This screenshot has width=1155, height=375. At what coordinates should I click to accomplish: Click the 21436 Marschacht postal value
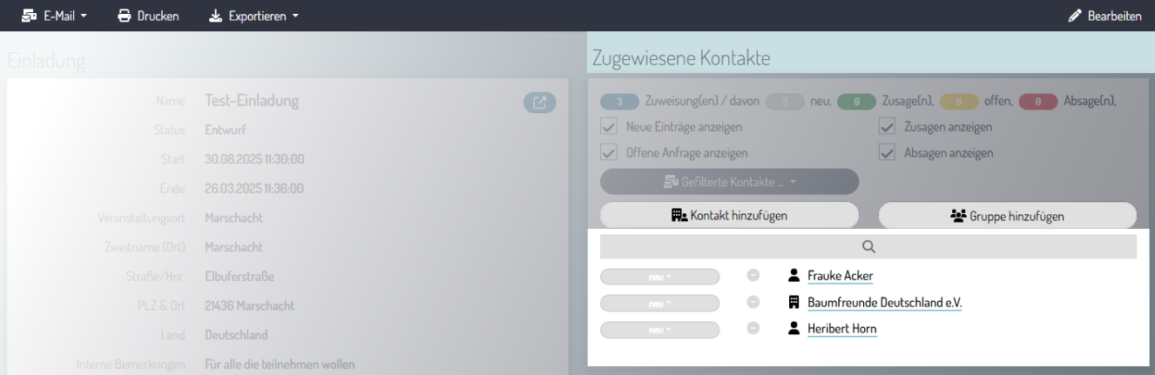click(x=249, y=305)
